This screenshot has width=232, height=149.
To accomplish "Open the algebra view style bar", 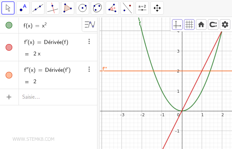I will 90,25.
